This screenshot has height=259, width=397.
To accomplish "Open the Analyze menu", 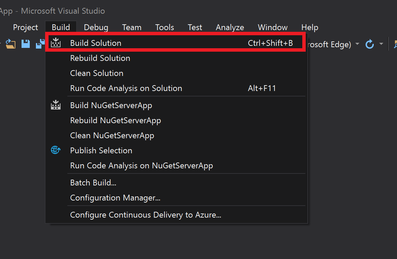I will tap(230, 27).
